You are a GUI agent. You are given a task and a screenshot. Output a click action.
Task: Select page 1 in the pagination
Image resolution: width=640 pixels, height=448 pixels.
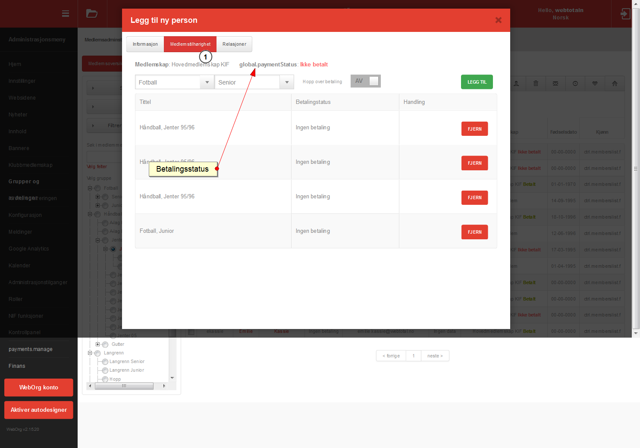point(414,356)
